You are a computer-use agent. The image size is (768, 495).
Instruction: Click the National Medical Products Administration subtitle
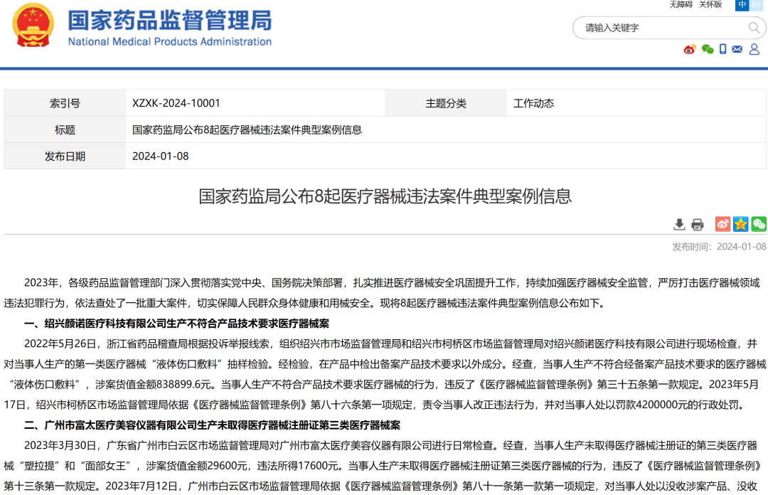coord(169,42)
